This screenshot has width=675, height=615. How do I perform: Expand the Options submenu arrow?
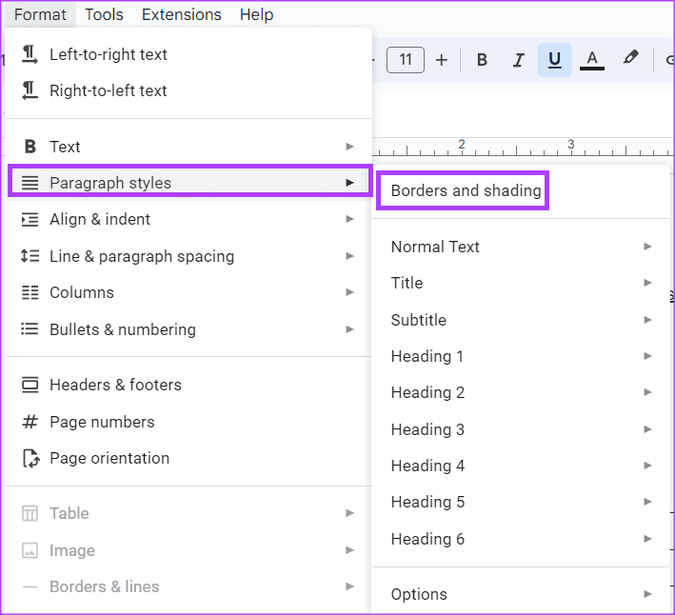point(647,594)
